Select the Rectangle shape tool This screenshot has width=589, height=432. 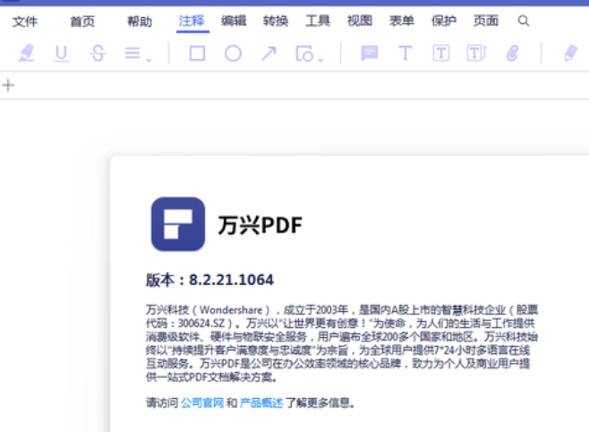pos(197,54)
